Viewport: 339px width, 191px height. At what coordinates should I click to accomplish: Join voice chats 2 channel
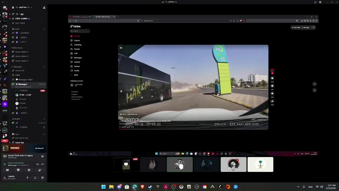(x=28, y=56)
